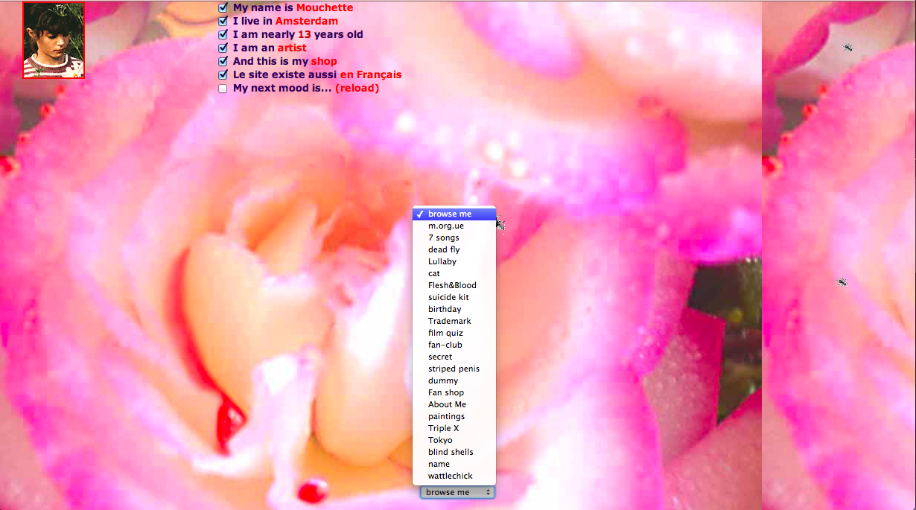Select 'wattlechick' at the list bottom
Screen dimensions: 916x510
coord(450,476)
